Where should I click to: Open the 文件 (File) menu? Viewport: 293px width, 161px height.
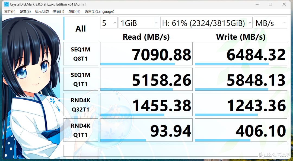[9, 11]
